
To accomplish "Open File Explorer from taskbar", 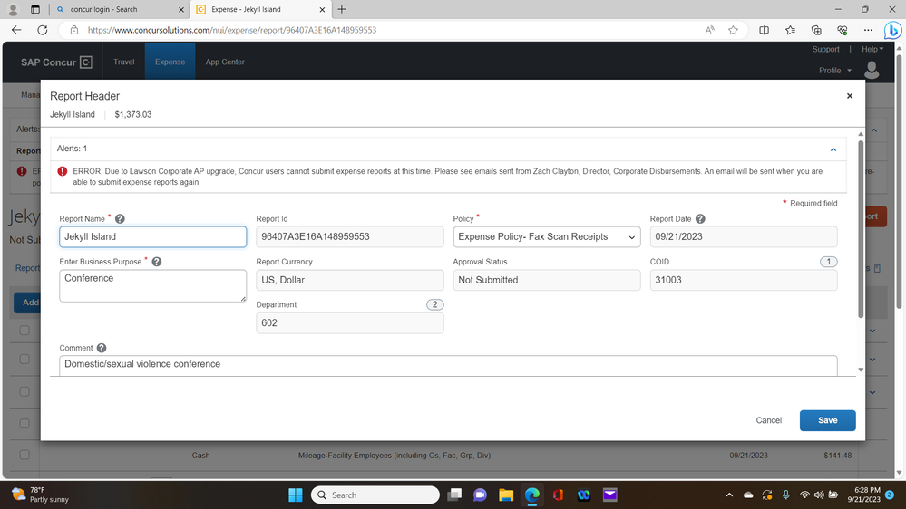I will [x=506, y=495].
